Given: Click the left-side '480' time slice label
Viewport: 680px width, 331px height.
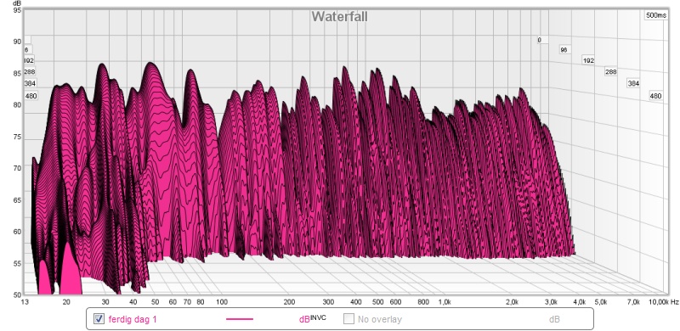Looking at the screenshot, I should [31, 96].
